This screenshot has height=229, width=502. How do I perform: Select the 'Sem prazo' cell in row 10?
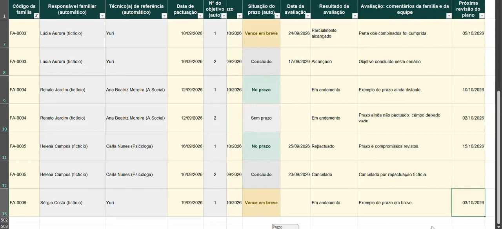tap(261, 118)
